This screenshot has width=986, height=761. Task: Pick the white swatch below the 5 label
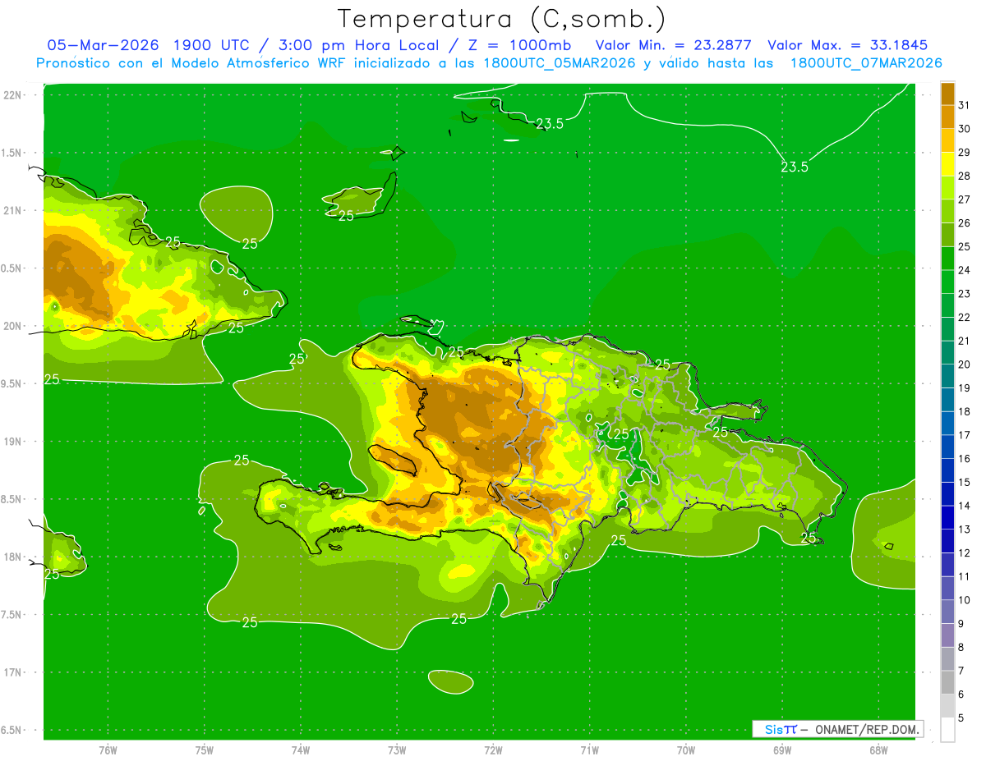pos(947,730)
